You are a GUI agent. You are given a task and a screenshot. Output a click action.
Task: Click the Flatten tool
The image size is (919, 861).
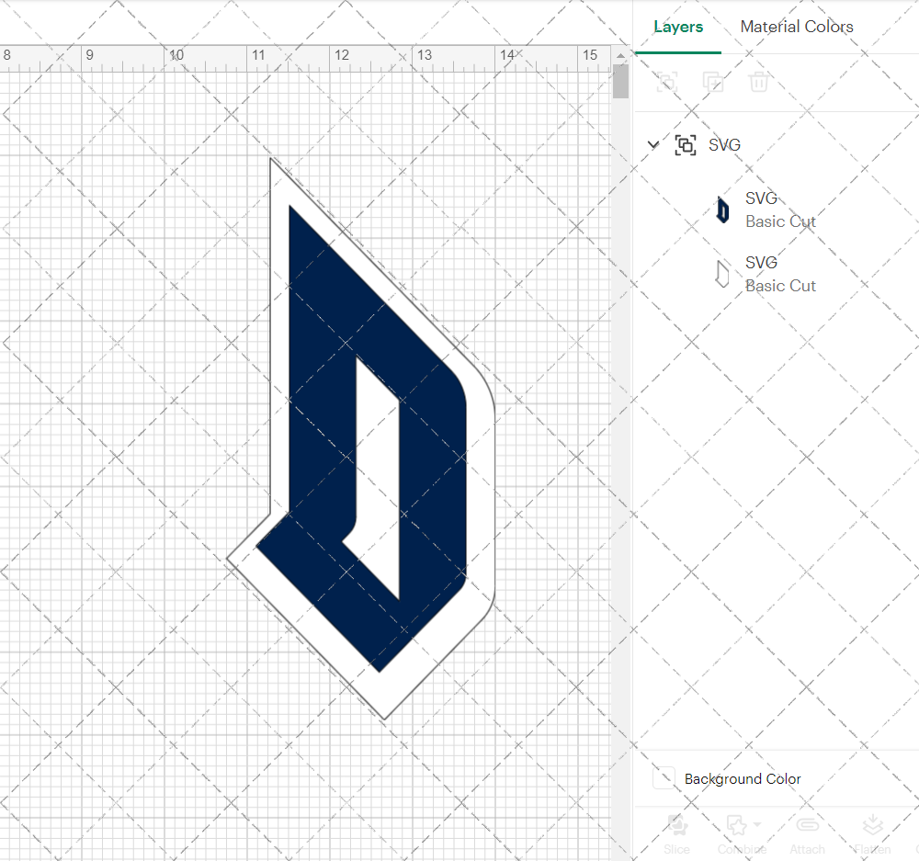[x=872, y=834]
